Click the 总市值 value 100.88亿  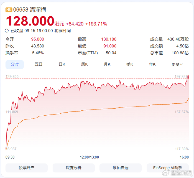180,53
